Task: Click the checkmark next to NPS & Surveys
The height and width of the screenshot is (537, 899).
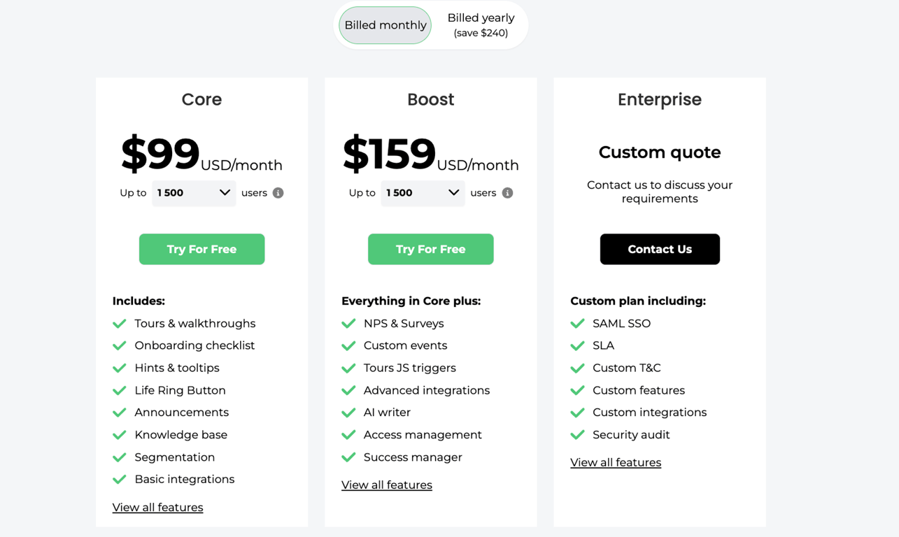Action: [x=348, y=324]
